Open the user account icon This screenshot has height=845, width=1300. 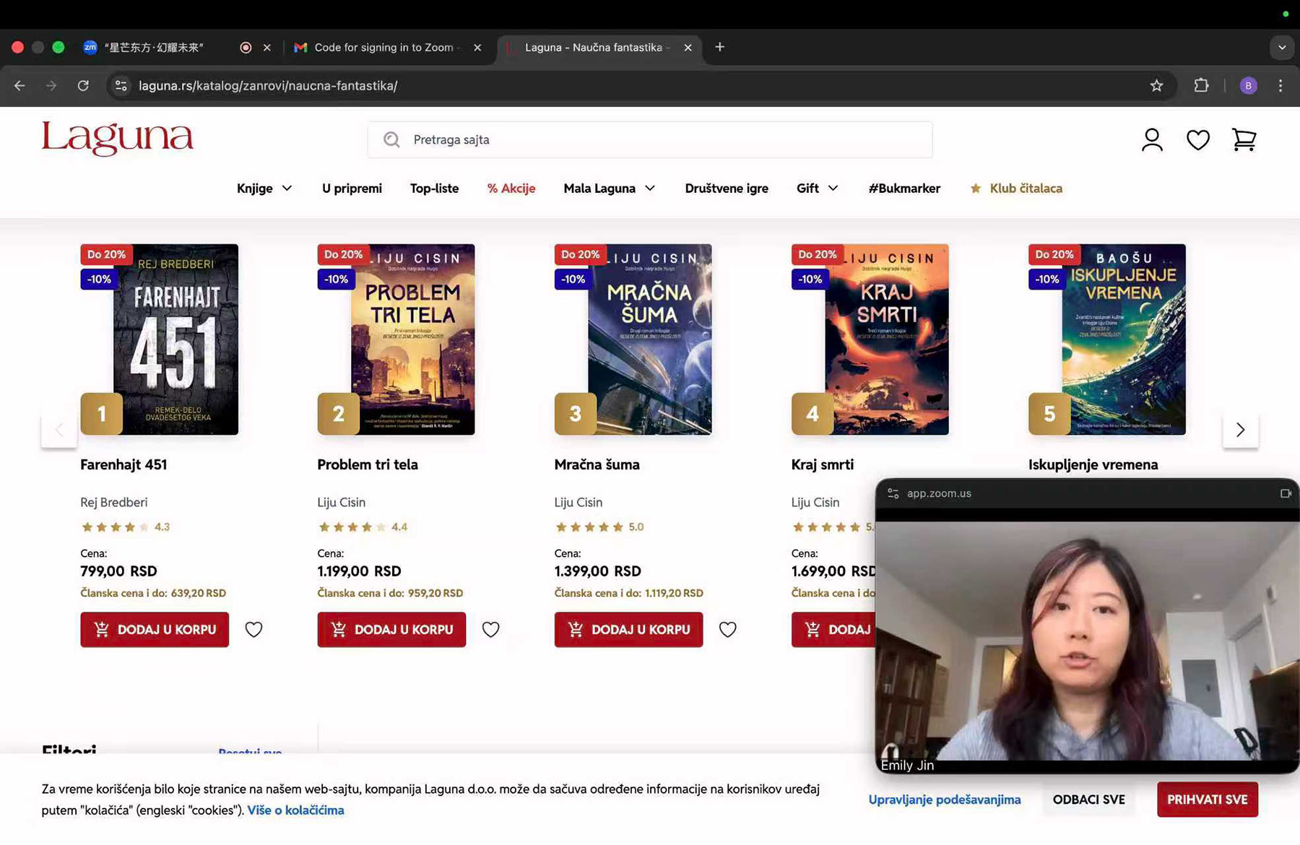coord(1152,139)
